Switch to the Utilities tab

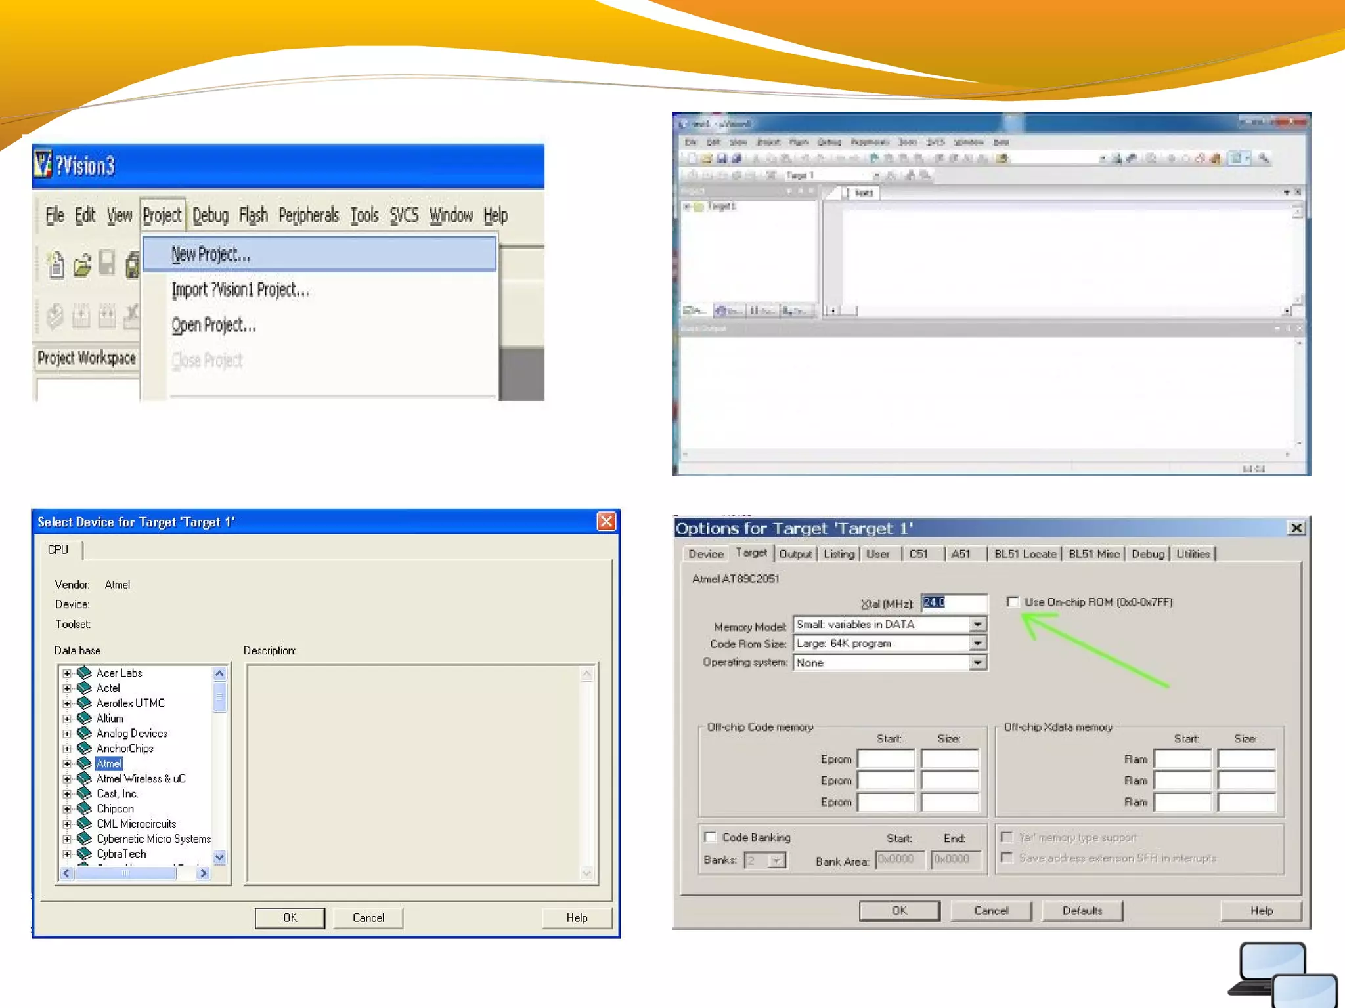point(1193,553)
